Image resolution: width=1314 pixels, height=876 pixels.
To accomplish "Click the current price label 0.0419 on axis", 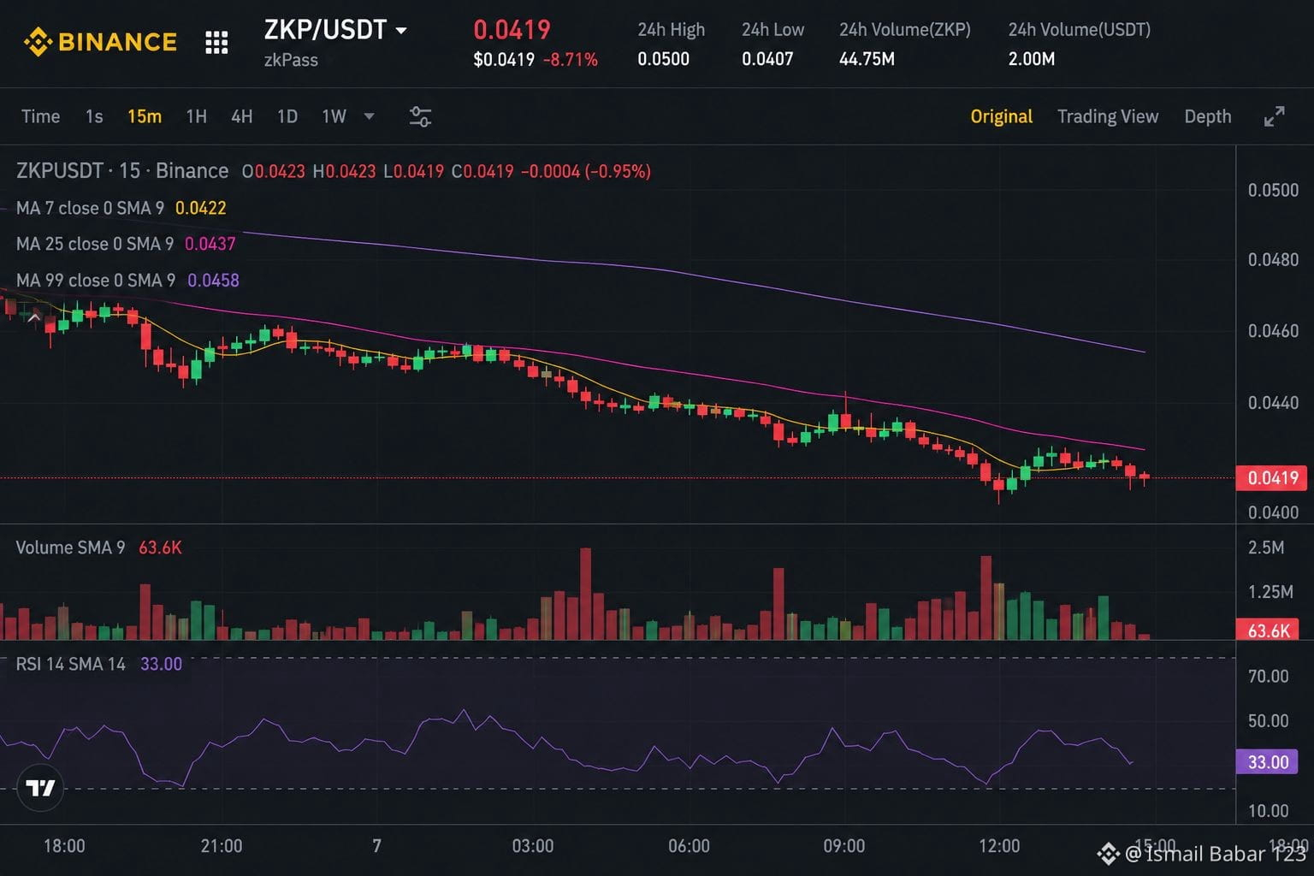I will (1272, 477).
